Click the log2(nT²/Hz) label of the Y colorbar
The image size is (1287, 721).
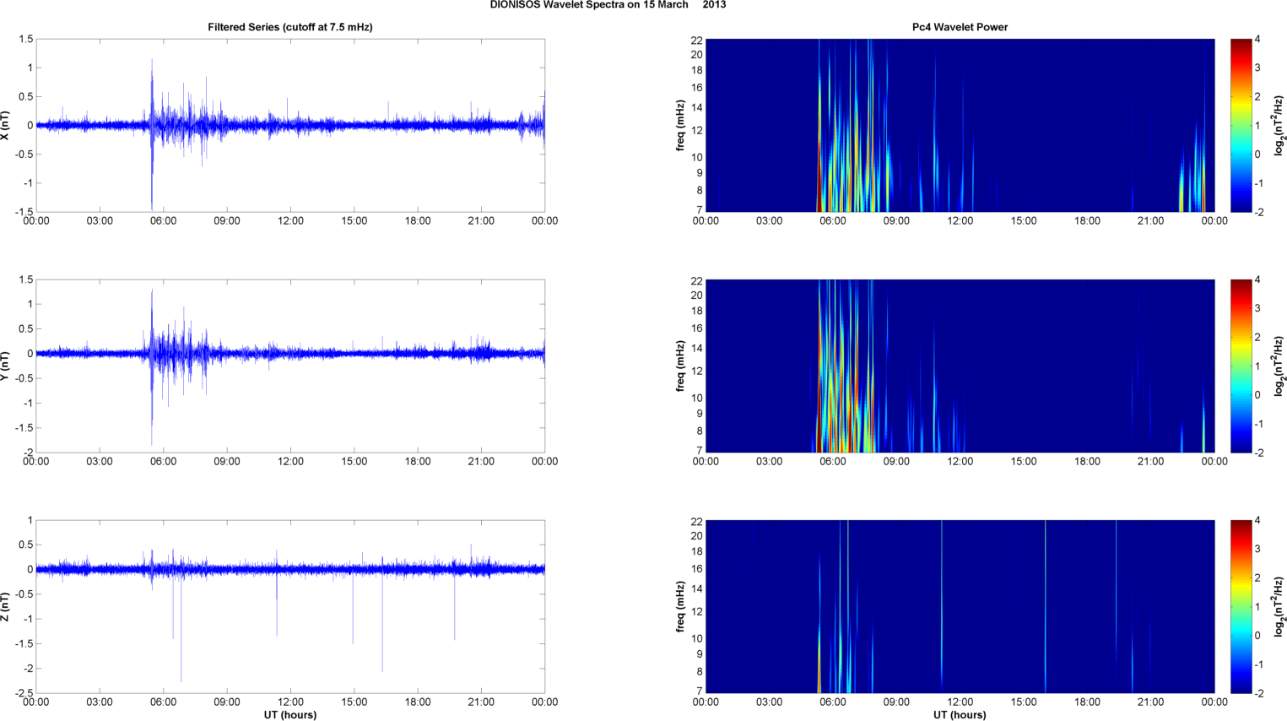coord(1279,366)
